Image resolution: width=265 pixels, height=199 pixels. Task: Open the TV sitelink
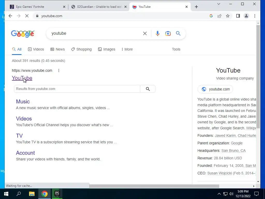click(x=19, y=136)
